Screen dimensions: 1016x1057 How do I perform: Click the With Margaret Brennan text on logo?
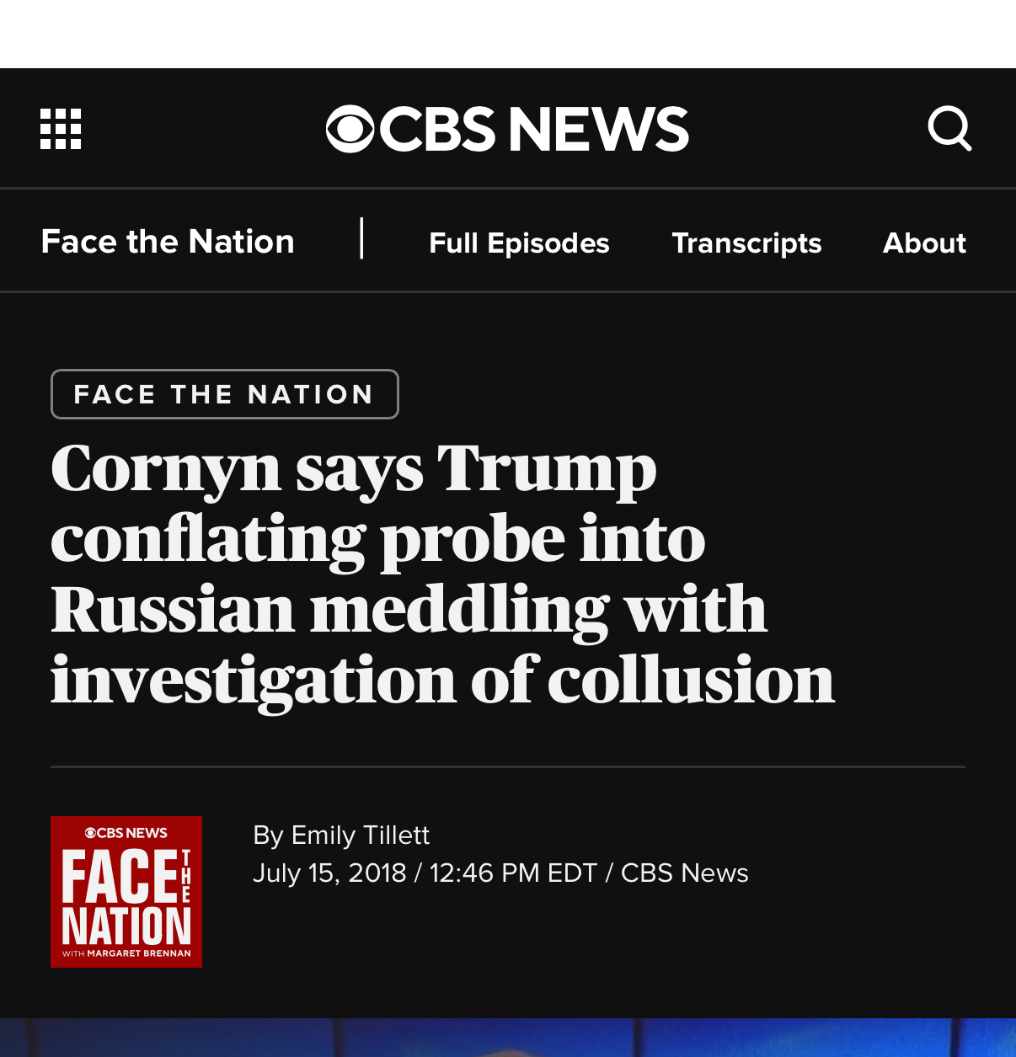pos(127,953)
